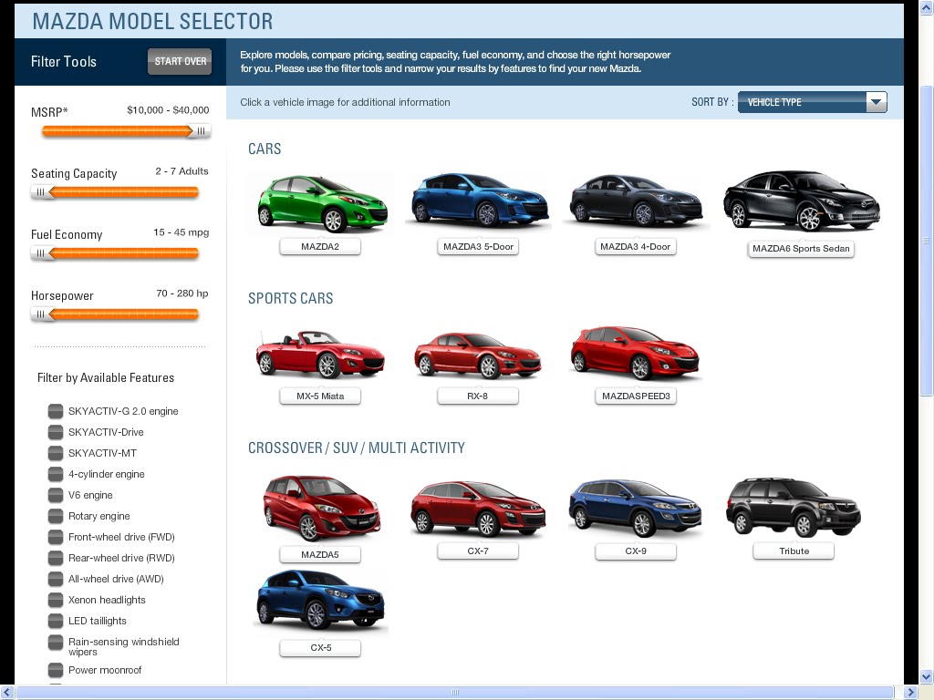Click the MAZDA6 Sports Sedan label button
Screen dimensions: 934x700
(801, 249)
